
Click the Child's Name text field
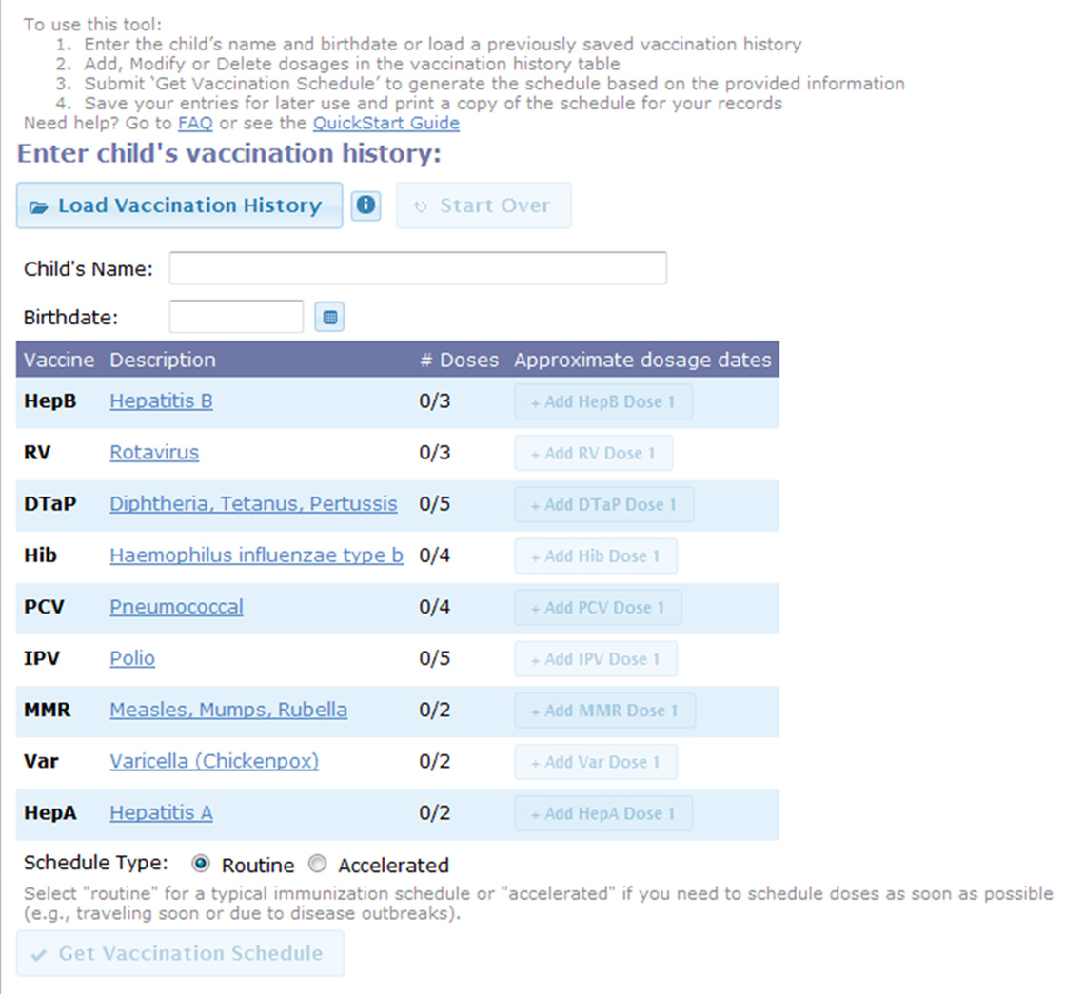(418, 268)
